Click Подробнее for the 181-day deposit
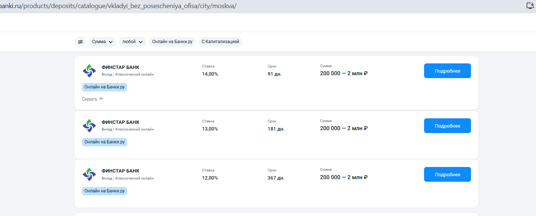This screenshot has height=216, width=536. click(x=447, y=126)
